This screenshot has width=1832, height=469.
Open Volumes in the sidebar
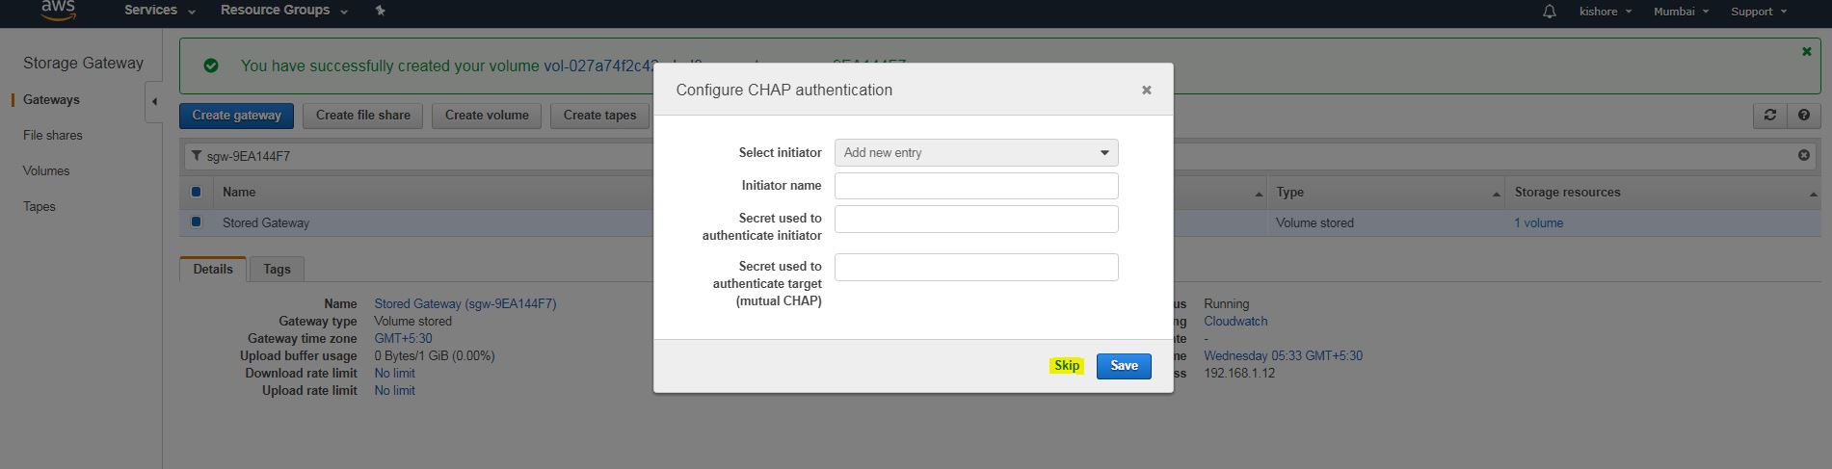(46, 170)
